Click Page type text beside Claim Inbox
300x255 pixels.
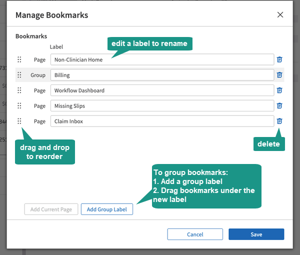tap(39, 121)
